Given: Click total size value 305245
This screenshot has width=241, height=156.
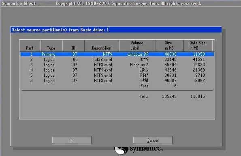Looking at the screenshot, I should click(169, 96).
